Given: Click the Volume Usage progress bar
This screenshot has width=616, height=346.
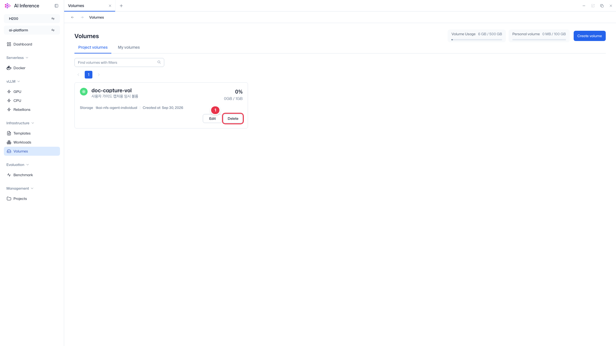Looking at the screenshot, I should point(476,40).
